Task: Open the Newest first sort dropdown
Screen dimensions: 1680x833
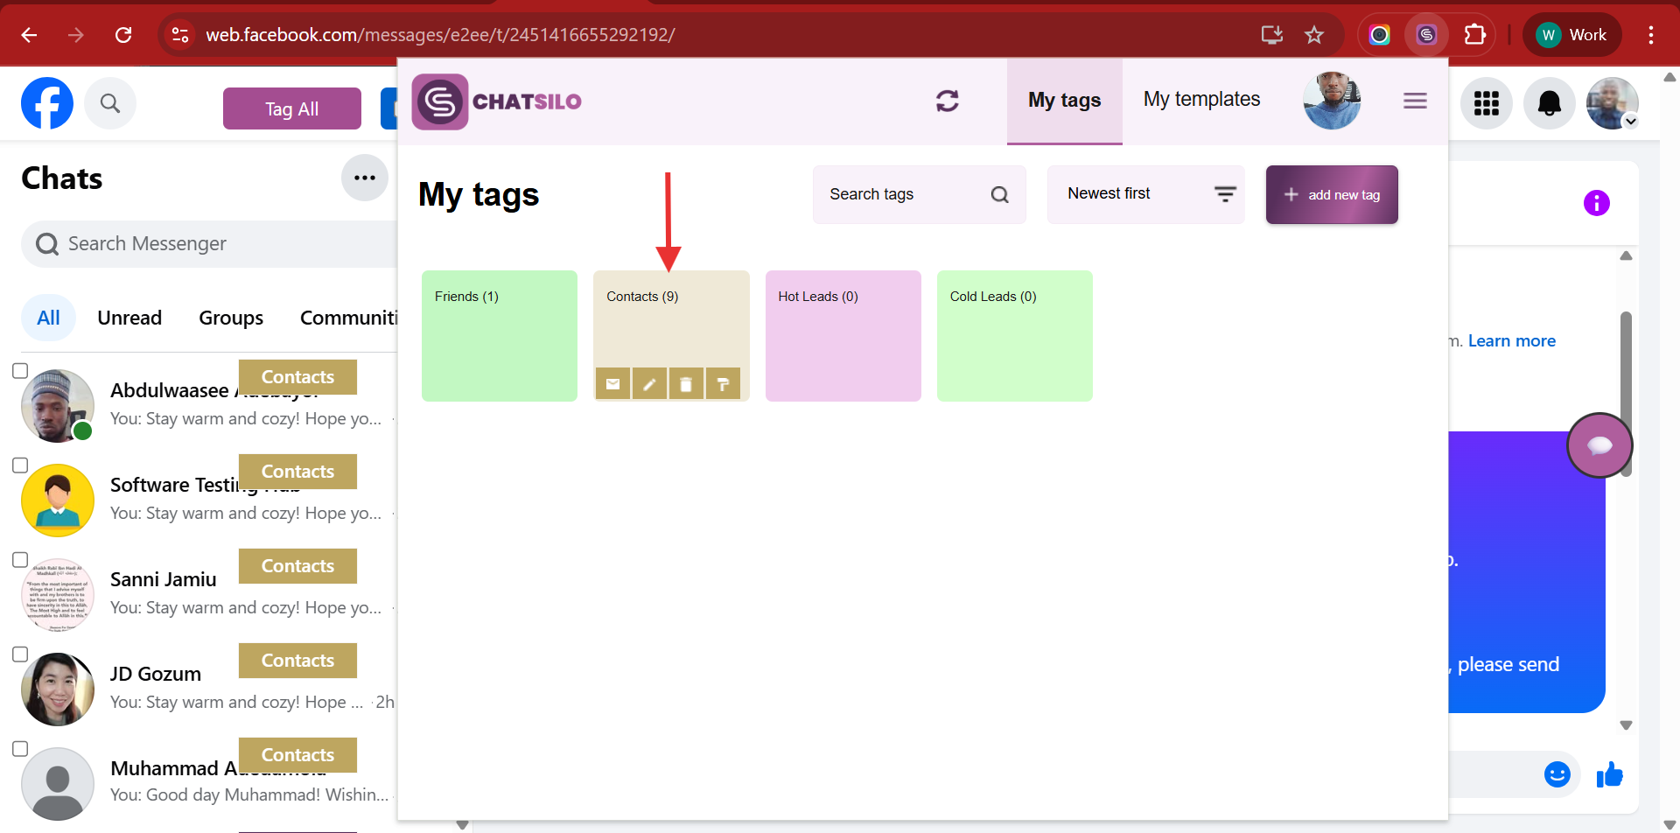Action: (1145, 194)
